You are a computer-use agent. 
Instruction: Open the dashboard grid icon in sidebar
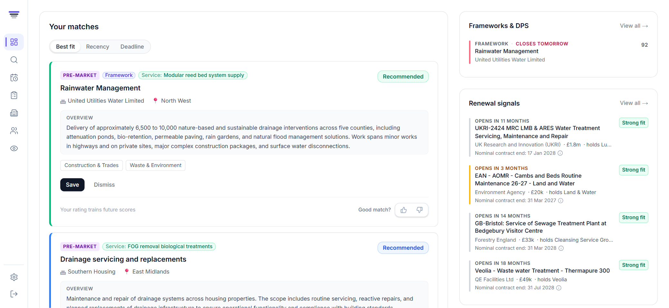(x=14, y=42)
